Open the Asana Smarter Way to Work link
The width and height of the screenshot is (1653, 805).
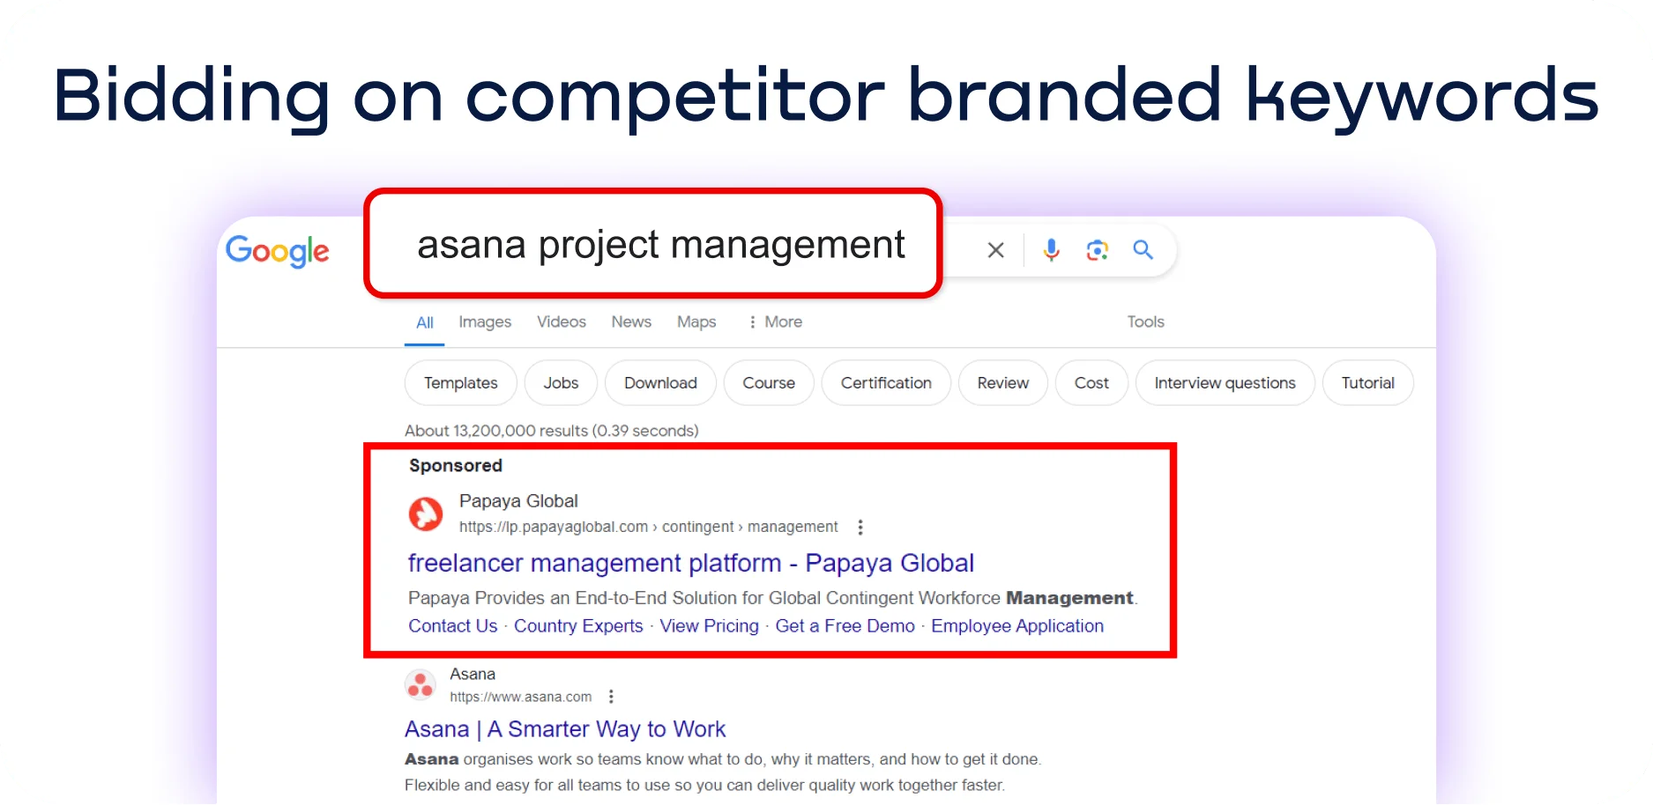tap(564, 728)
